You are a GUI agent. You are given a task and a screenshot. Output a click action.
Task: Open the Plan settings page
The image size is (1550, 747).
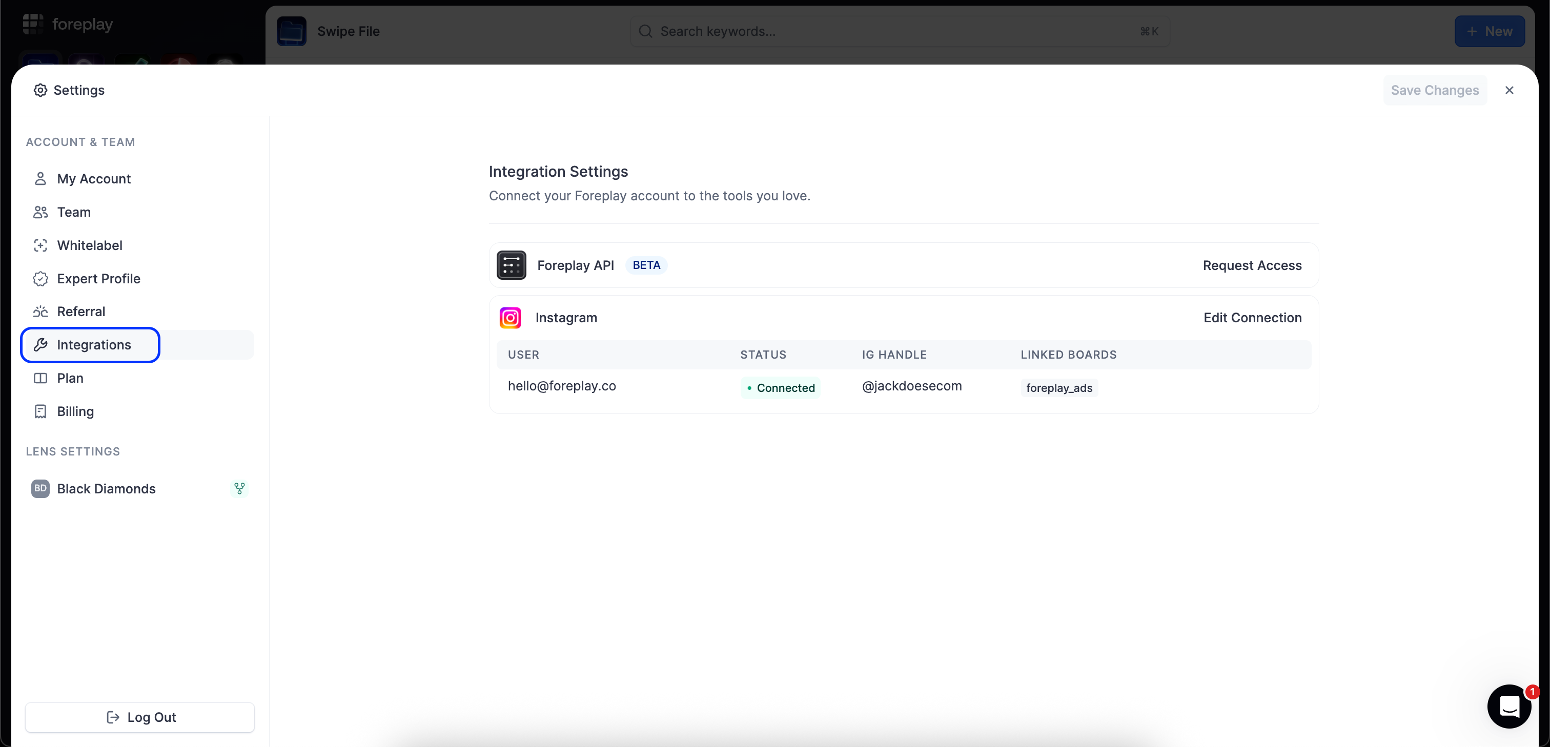[139, 378]
